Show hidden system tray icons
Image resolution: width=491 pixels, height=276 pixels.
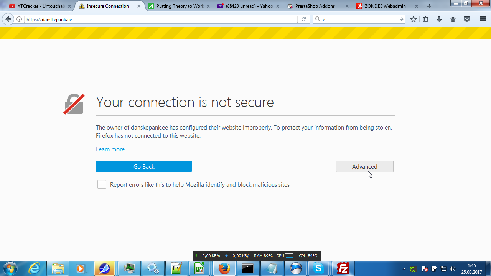[x=404, y=269]
